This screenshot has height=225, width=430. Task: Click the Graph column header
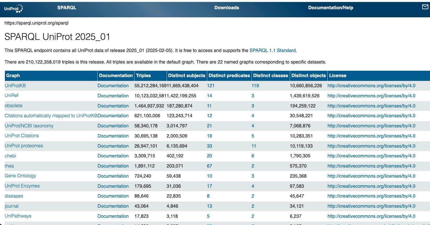[51, 75]
